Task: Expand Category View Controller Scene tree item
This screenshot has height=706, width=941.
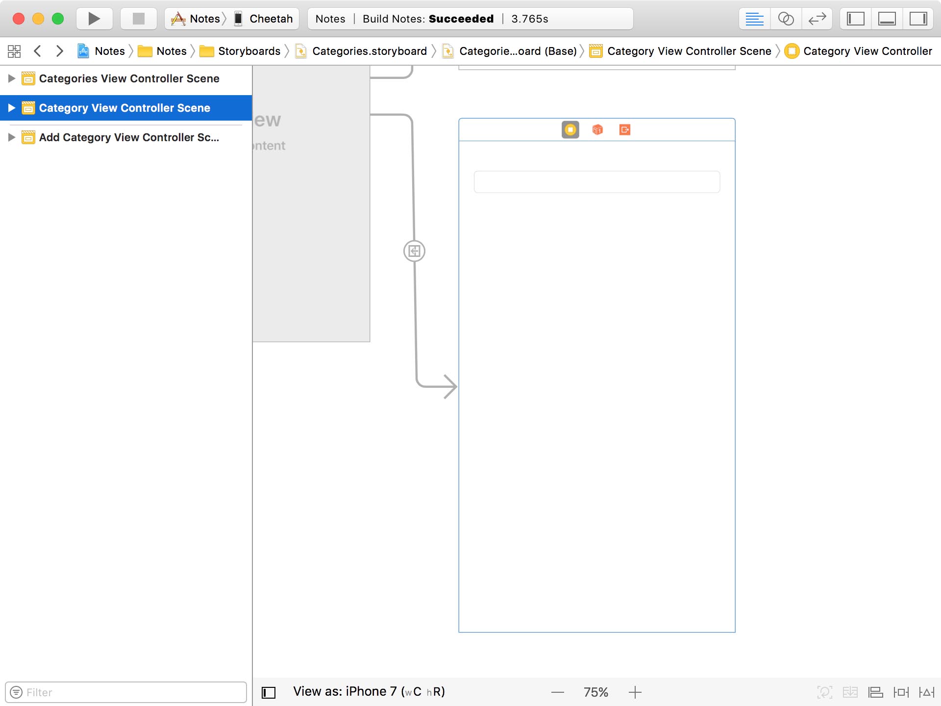Action: coord(12,108)
